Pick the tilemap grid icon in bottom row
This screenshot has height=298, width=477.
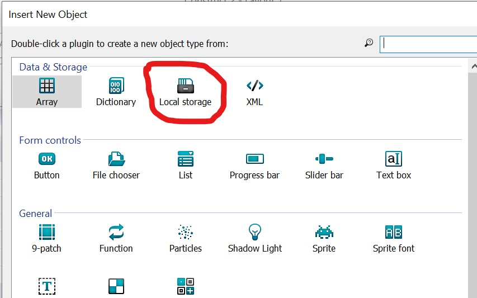185,286
